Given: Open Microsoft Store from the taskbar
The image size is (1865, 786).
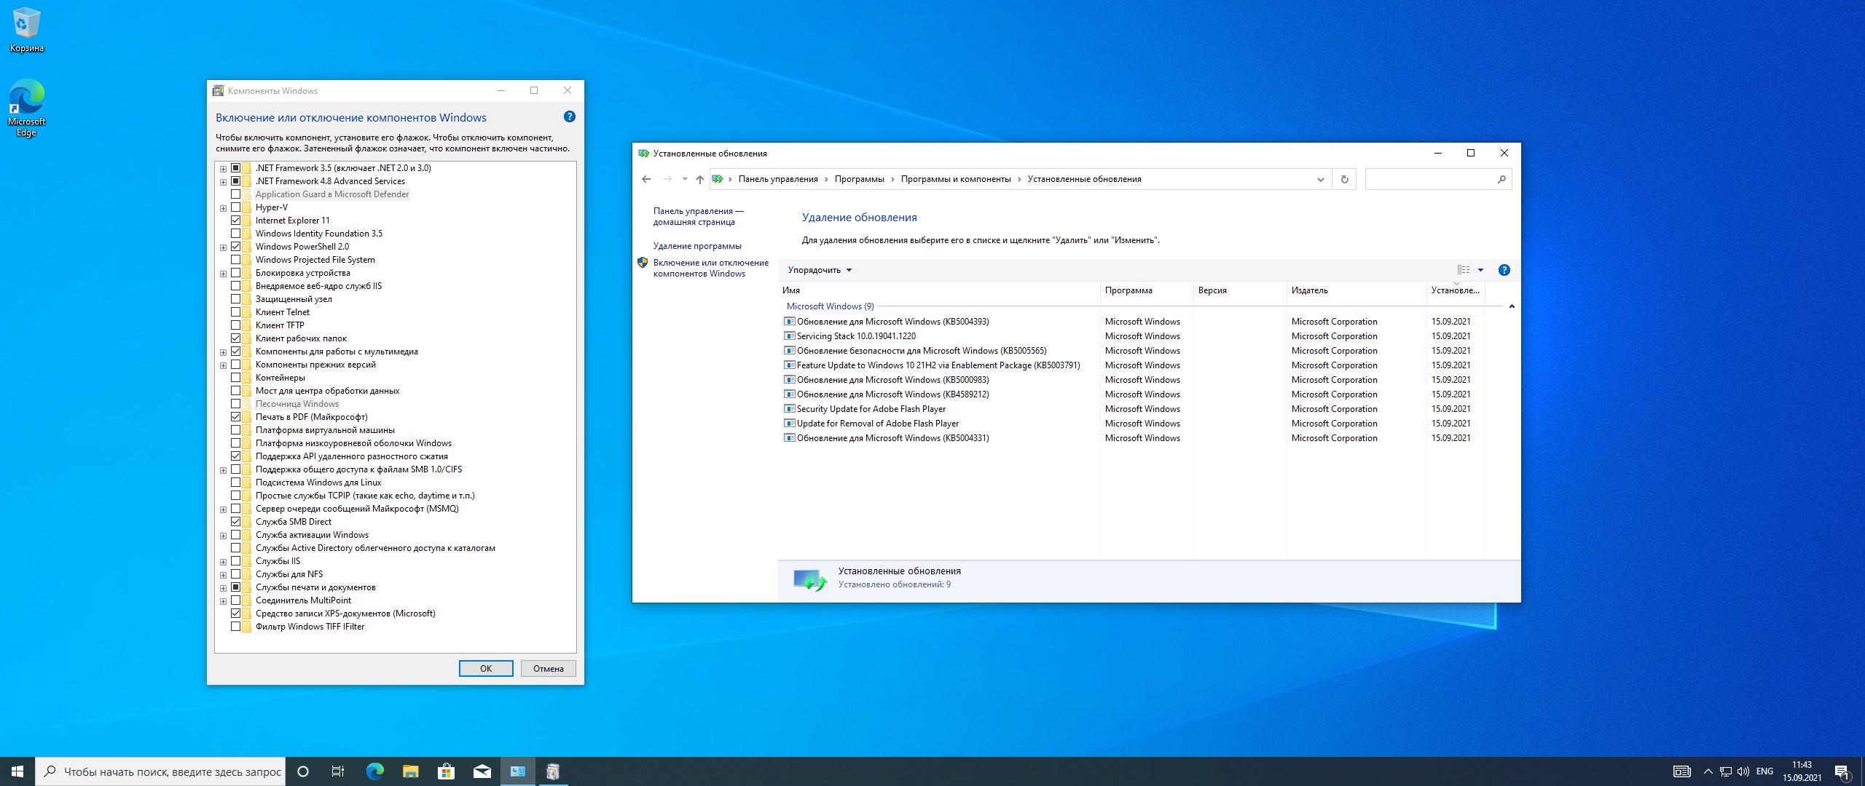Looking at the screenshot, I should click(446, 771).
